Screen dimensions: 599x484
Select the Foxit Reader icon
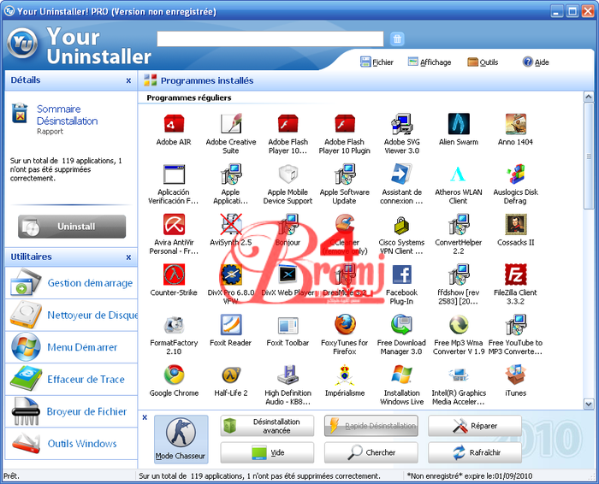pos(231,325)
